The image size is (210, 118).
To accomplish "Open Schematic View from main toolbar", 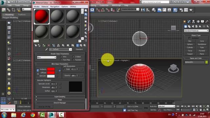I will click(169, 10).
